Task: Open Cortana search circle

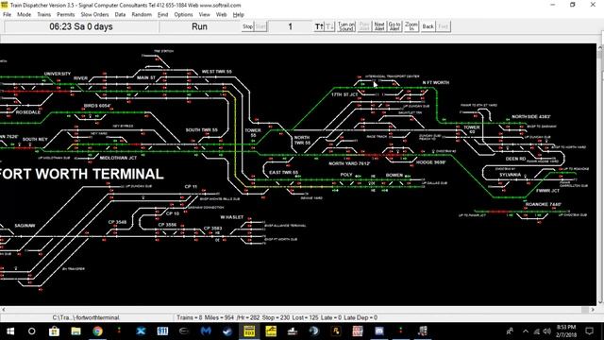Action: [31, 331]
